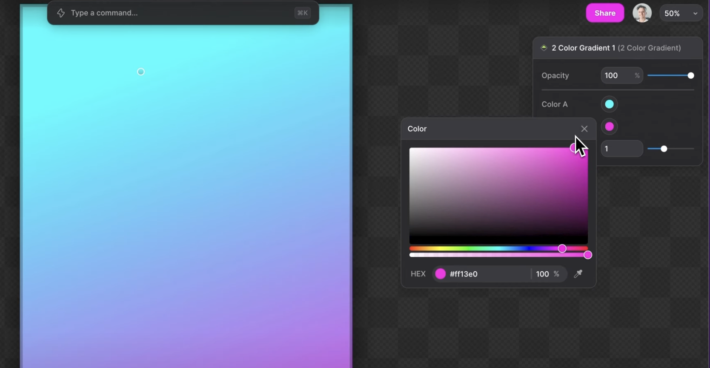Click the Opacity slider handle
710x368 pixels.
[x=690, y=75]
